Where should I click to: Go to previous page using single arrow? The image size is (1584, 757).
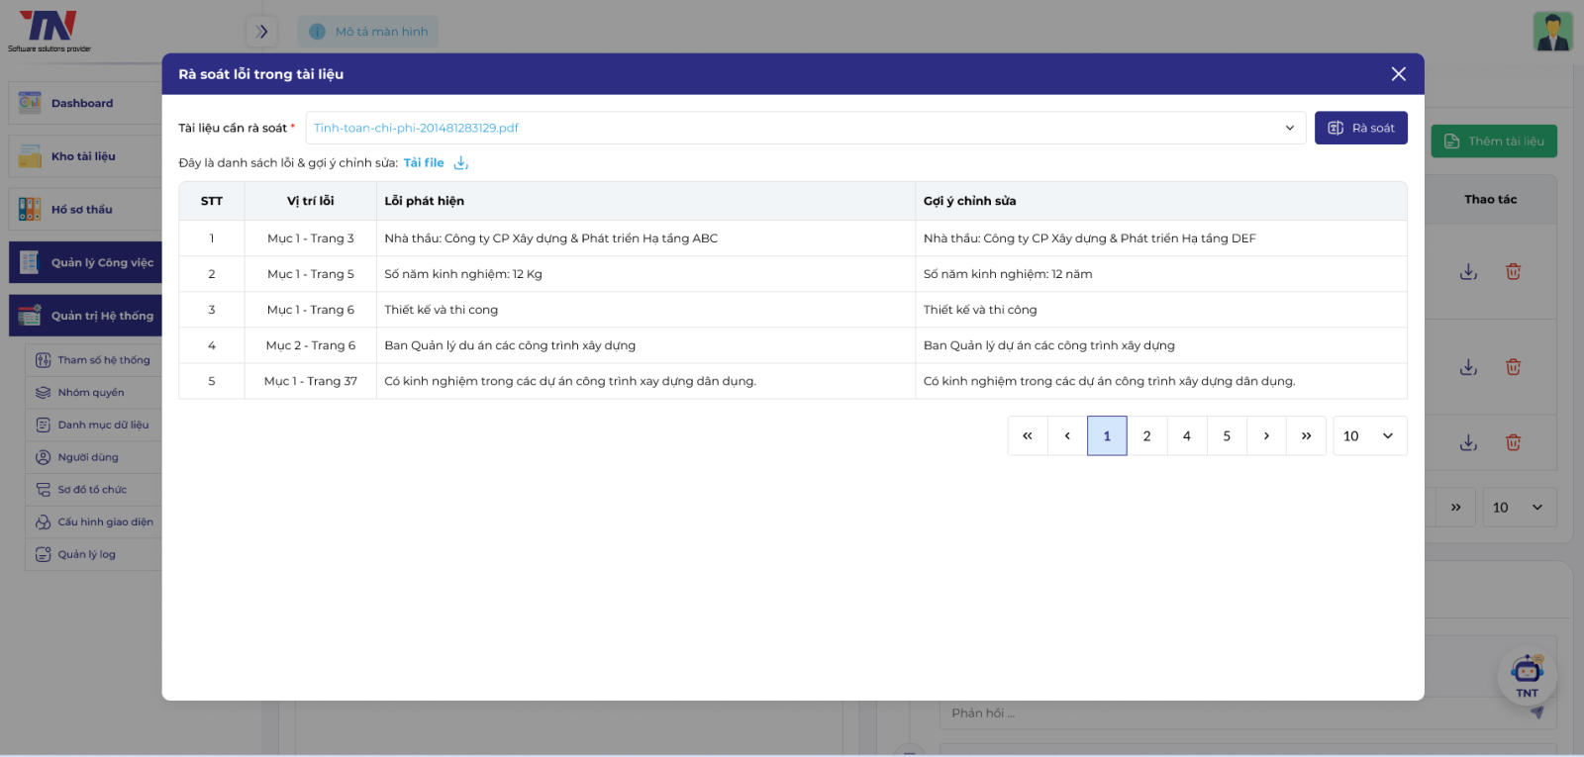1067,436
